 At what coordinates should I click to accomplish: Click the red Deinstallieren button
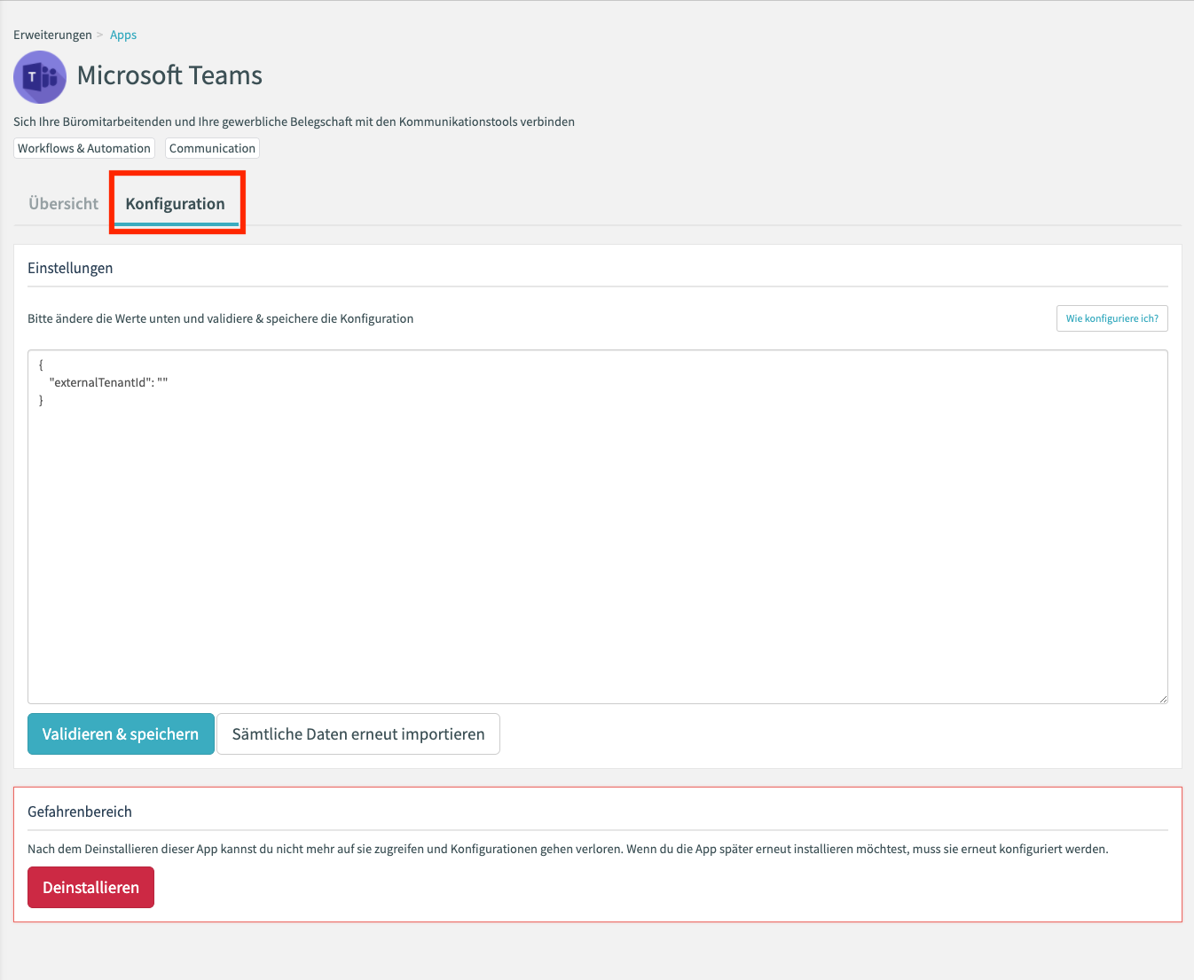[90, 887]
